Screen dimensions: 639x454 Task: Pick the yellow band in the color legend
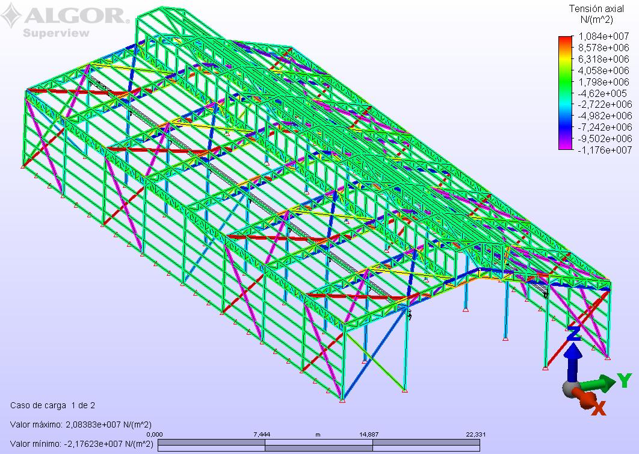click(x=565, y=60)
